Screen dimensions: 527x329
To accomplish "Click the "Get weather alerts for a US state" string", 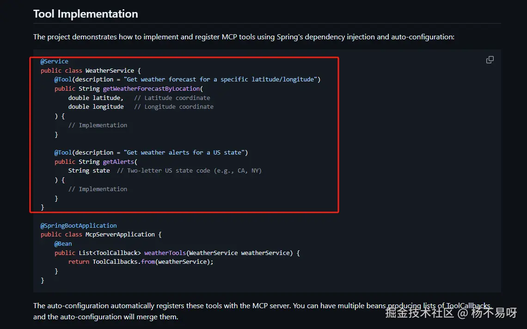I will click(186, 152).
